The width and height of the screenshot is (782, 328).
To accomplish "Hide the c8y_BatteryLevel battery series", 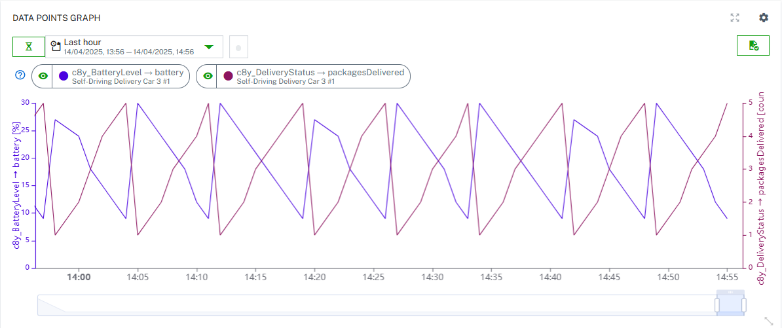I will coord(43,76).
